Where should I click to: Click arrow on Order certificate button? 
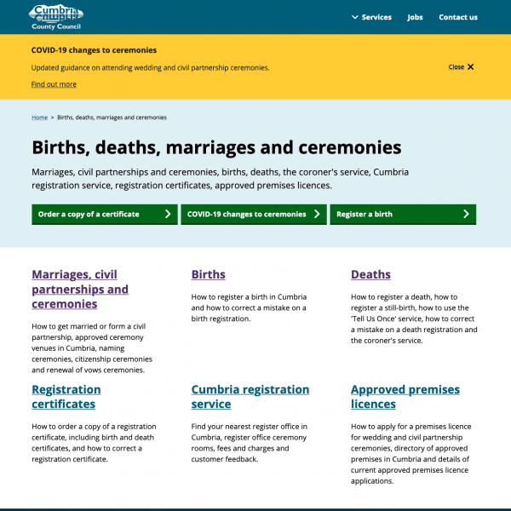point(168,215)
